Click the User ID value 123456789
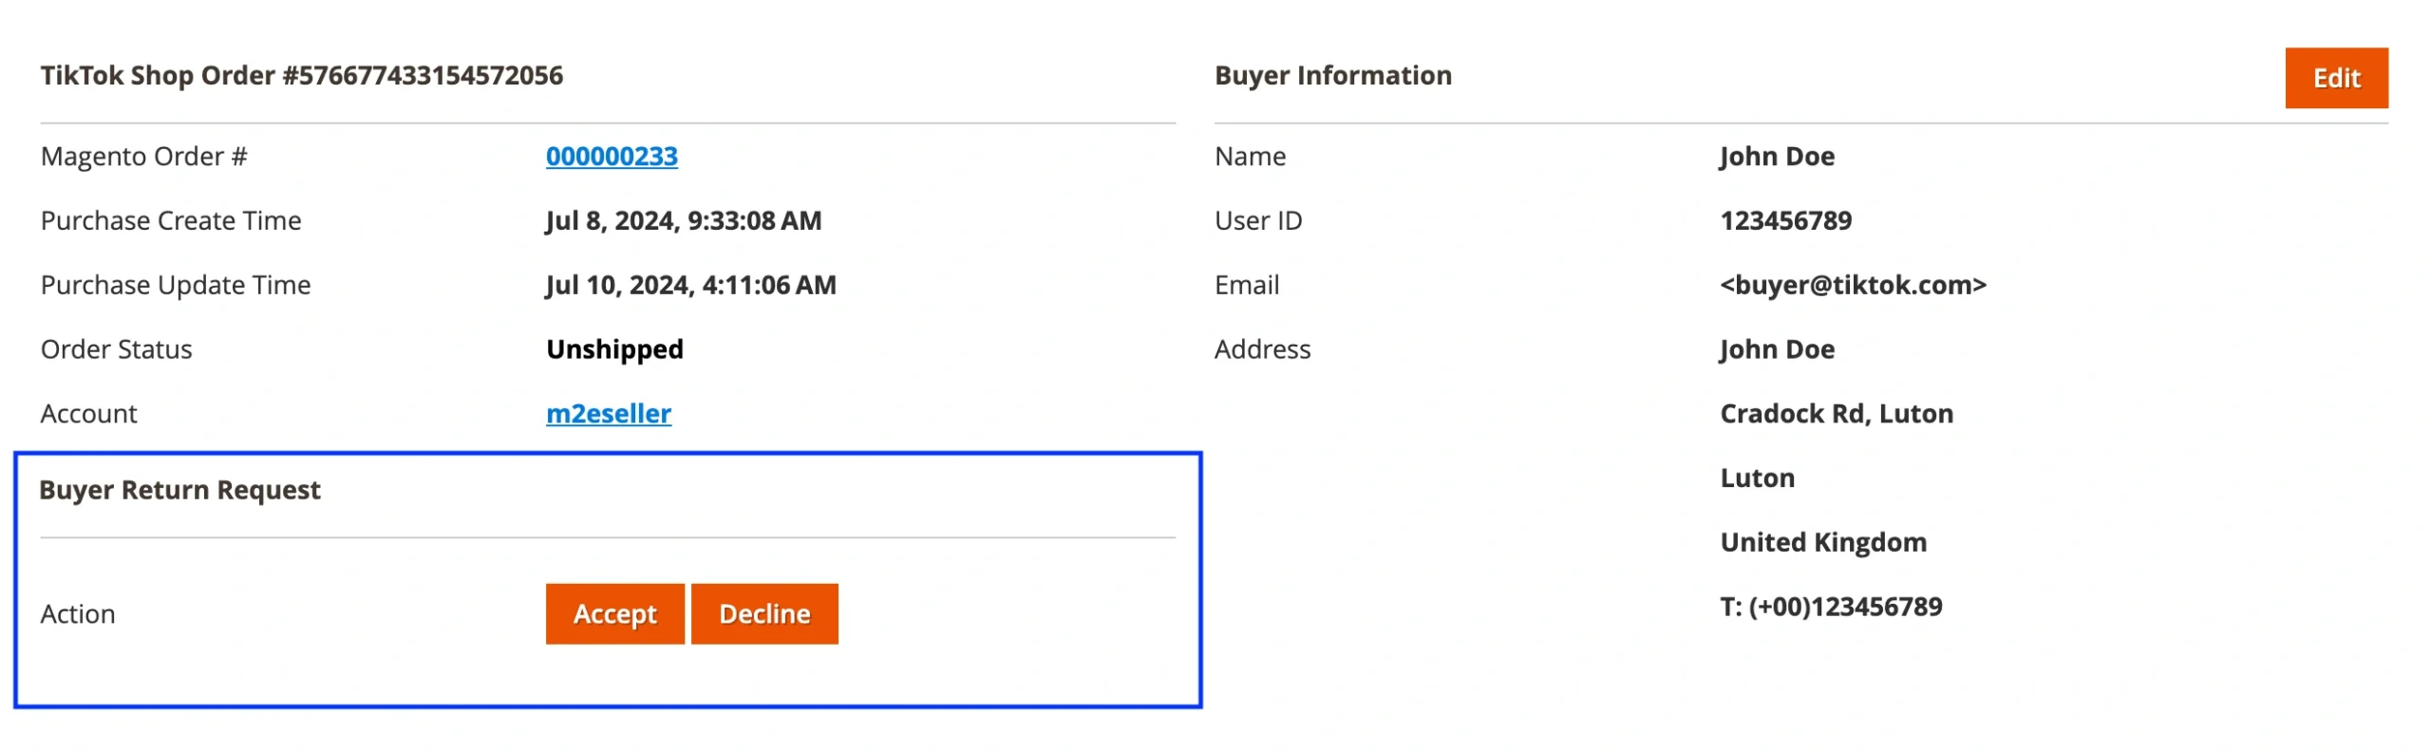2431x750 pixels. (x=1784, y=220)
